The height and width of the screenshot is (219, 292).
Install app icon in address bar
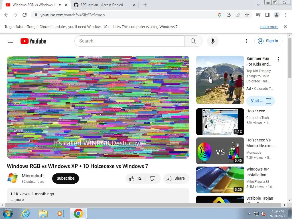pyautogui.click(x=228, y=15)
